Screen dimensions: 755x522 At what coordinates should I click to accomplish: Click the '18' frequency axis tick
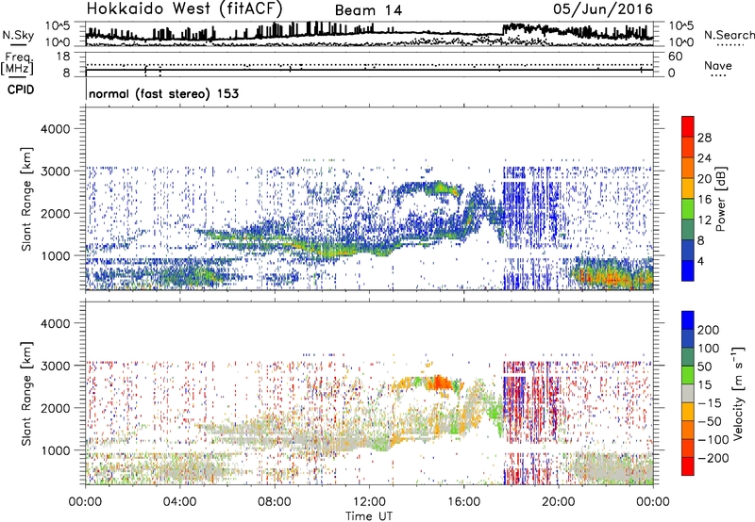click(63, 57)
